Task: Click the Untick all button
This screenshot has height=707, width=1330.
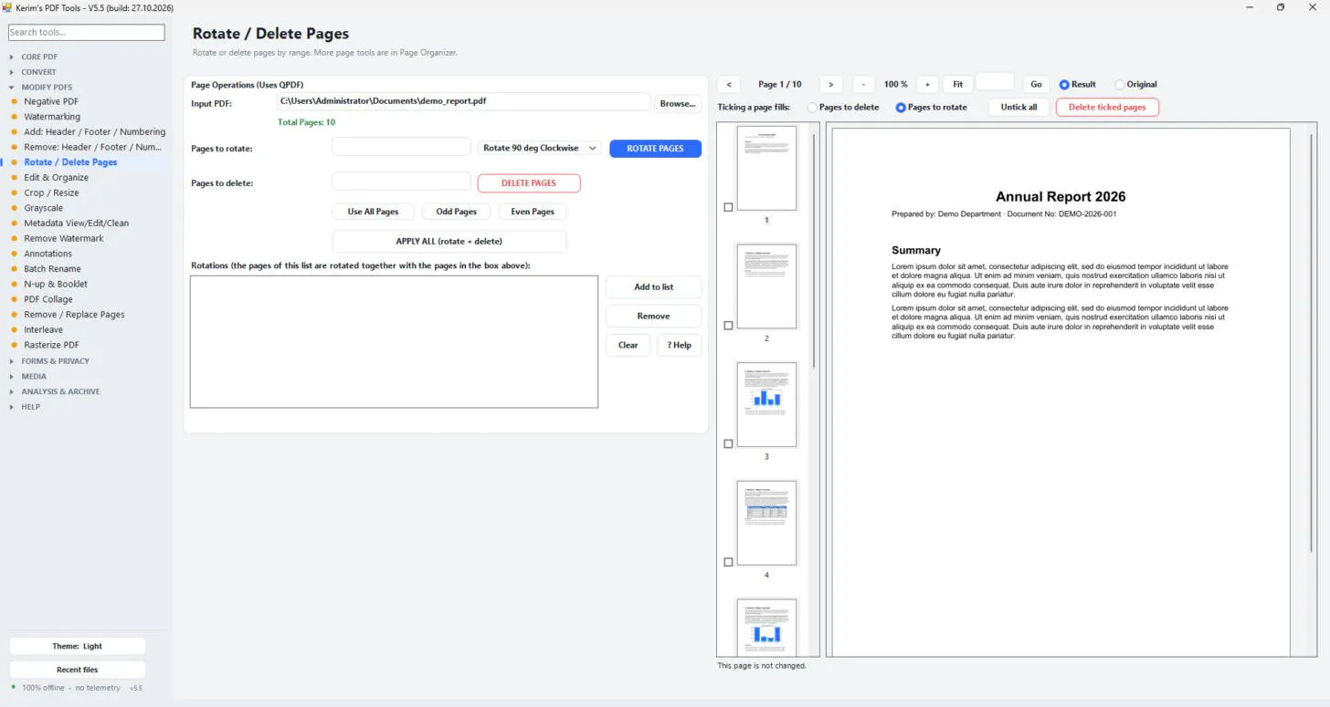Action: point(1019,108)
